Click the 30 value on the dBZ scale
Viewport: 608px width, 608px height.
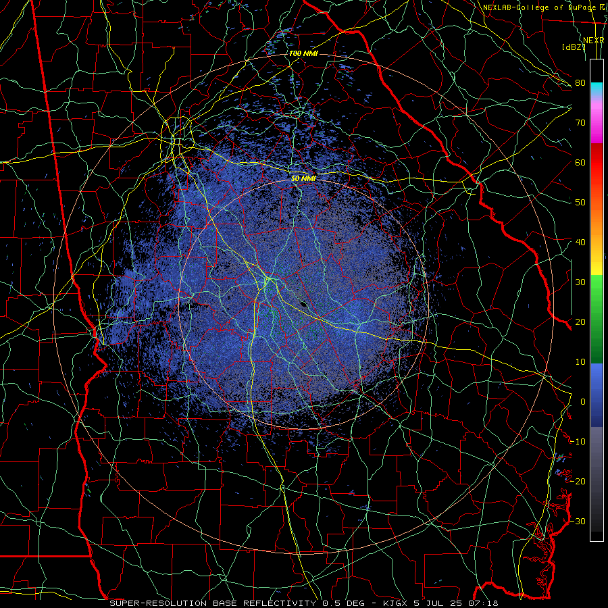click(580, 282)
